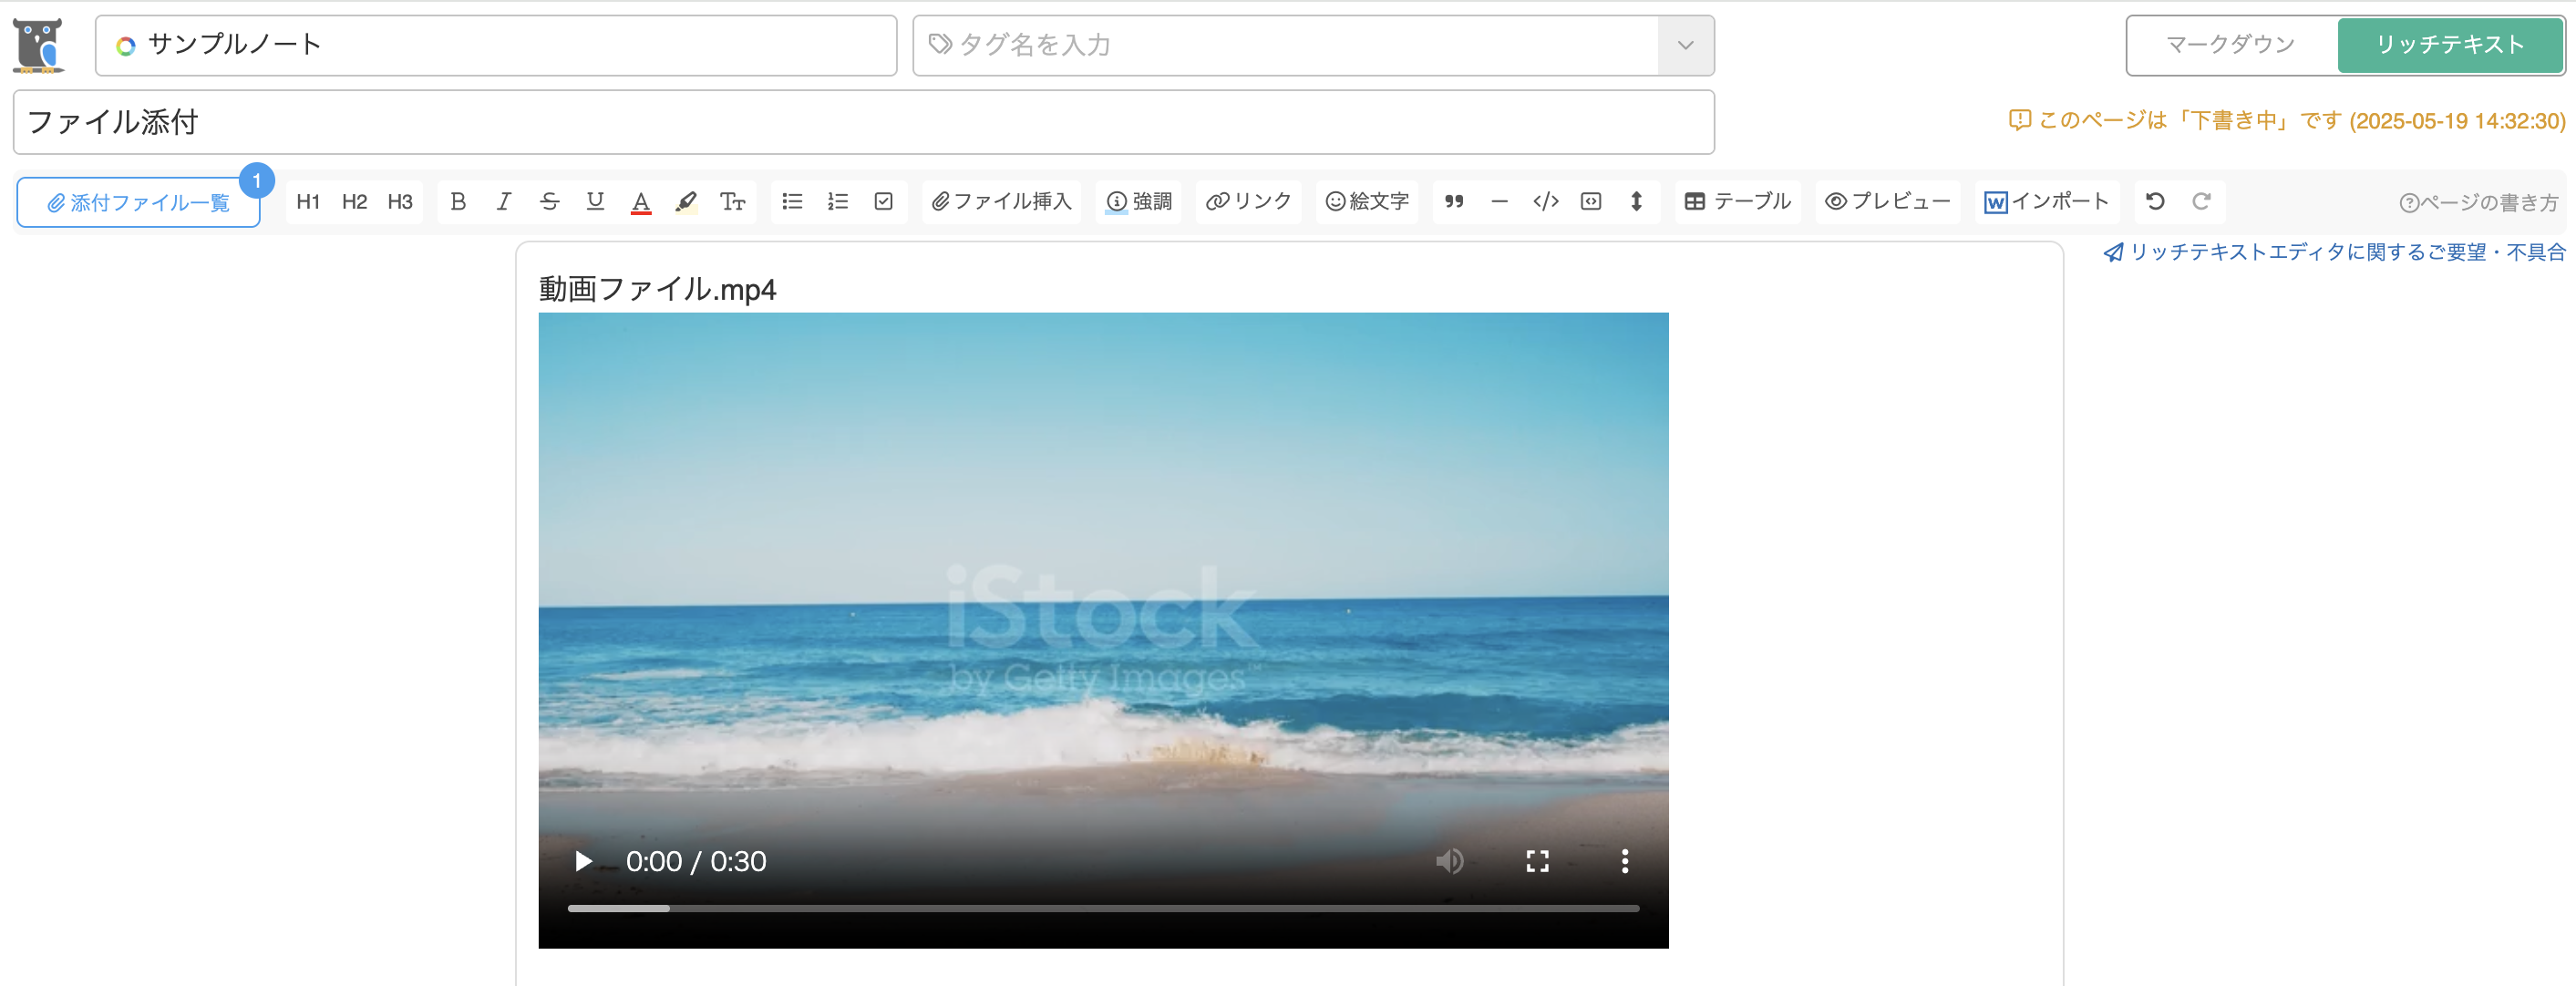Insert a link with the リンク icon
The height and width of the screenshot is (986, 2576).
(1248, 201)
